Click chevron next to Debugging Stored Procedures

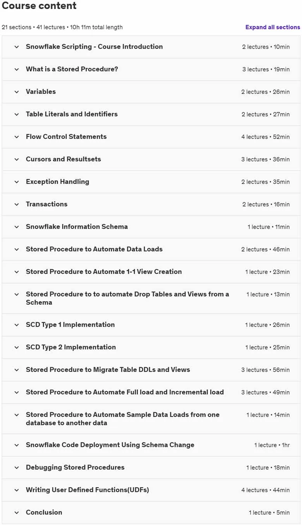(17, 468)
